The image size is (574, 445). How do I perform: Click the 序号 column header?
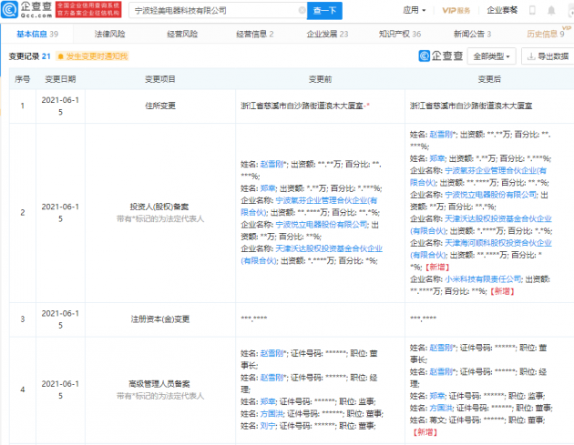23,79
